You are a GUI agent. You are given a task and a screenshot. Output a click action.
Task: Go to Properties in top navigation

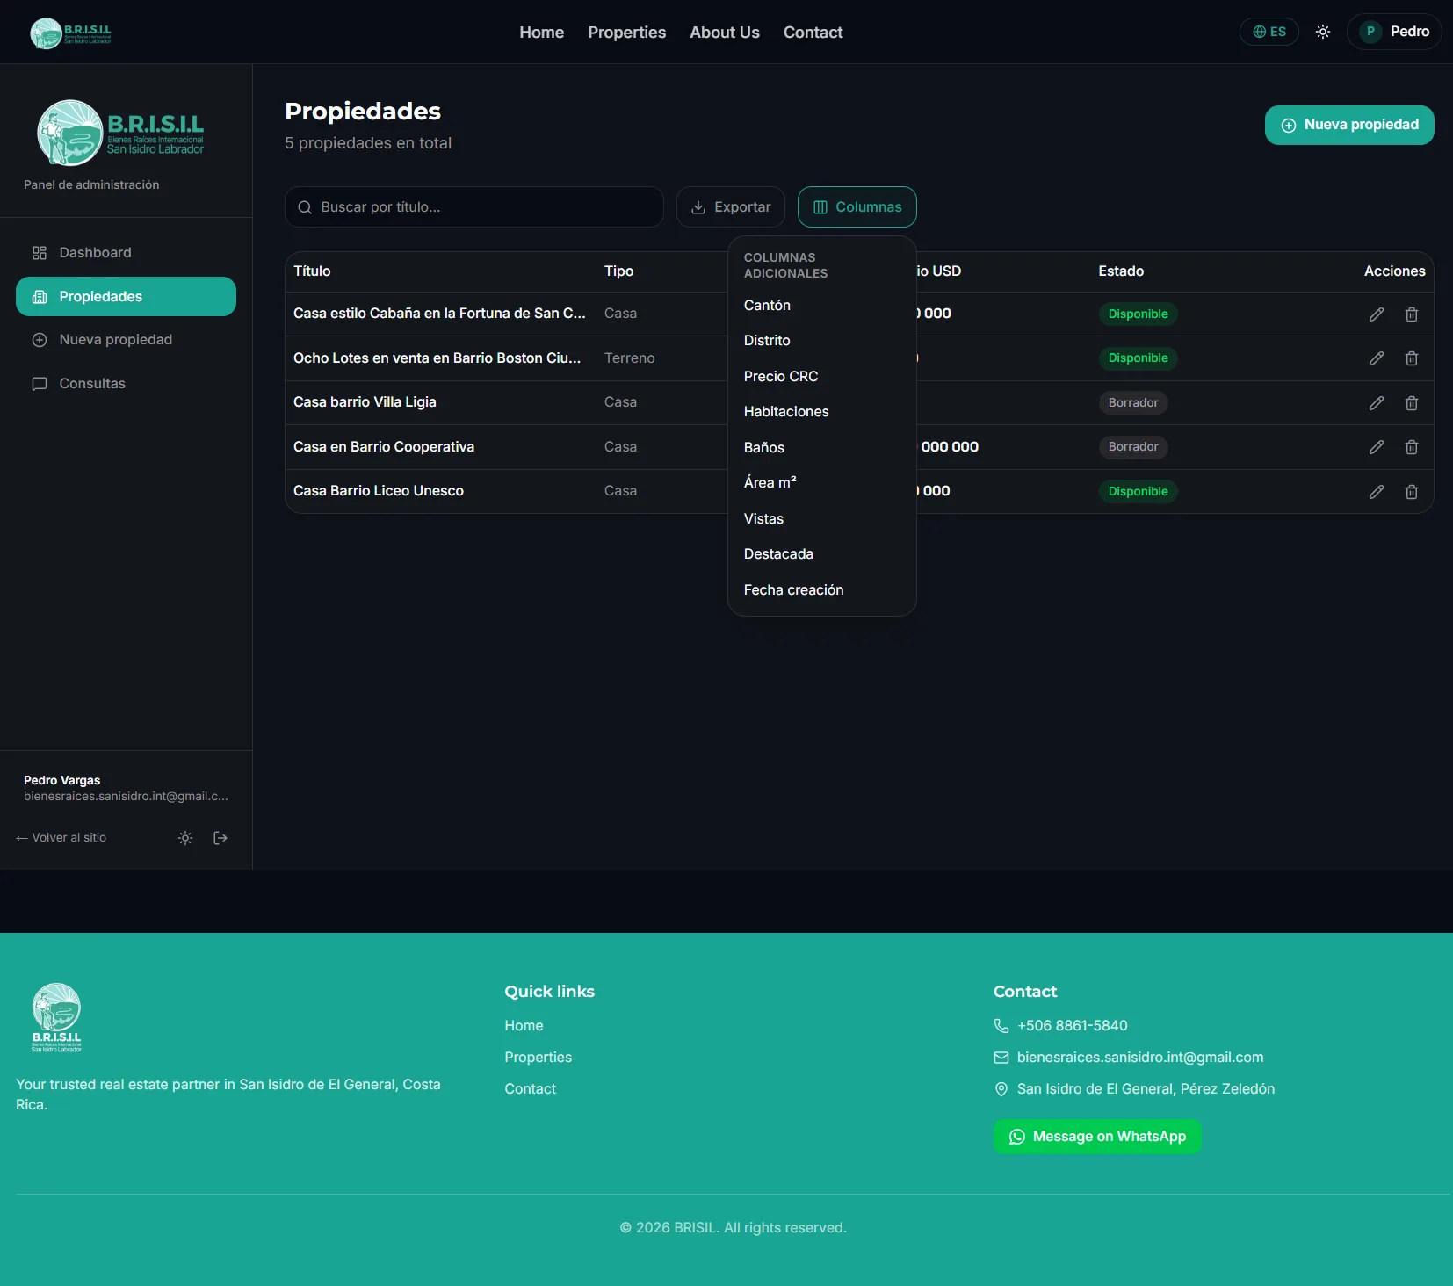(626, 33)
